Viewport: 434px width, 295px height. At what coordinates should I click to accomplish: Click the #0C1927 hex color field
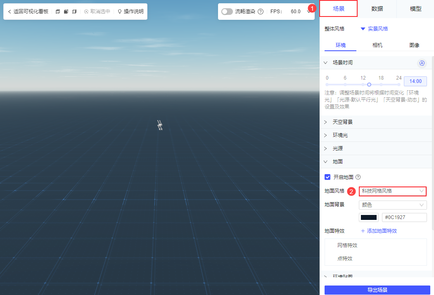404,217
